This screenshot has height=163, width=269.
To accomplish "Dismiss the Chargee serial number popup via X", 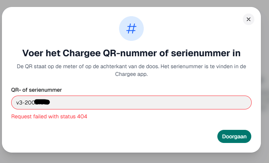I will (249, 19).
